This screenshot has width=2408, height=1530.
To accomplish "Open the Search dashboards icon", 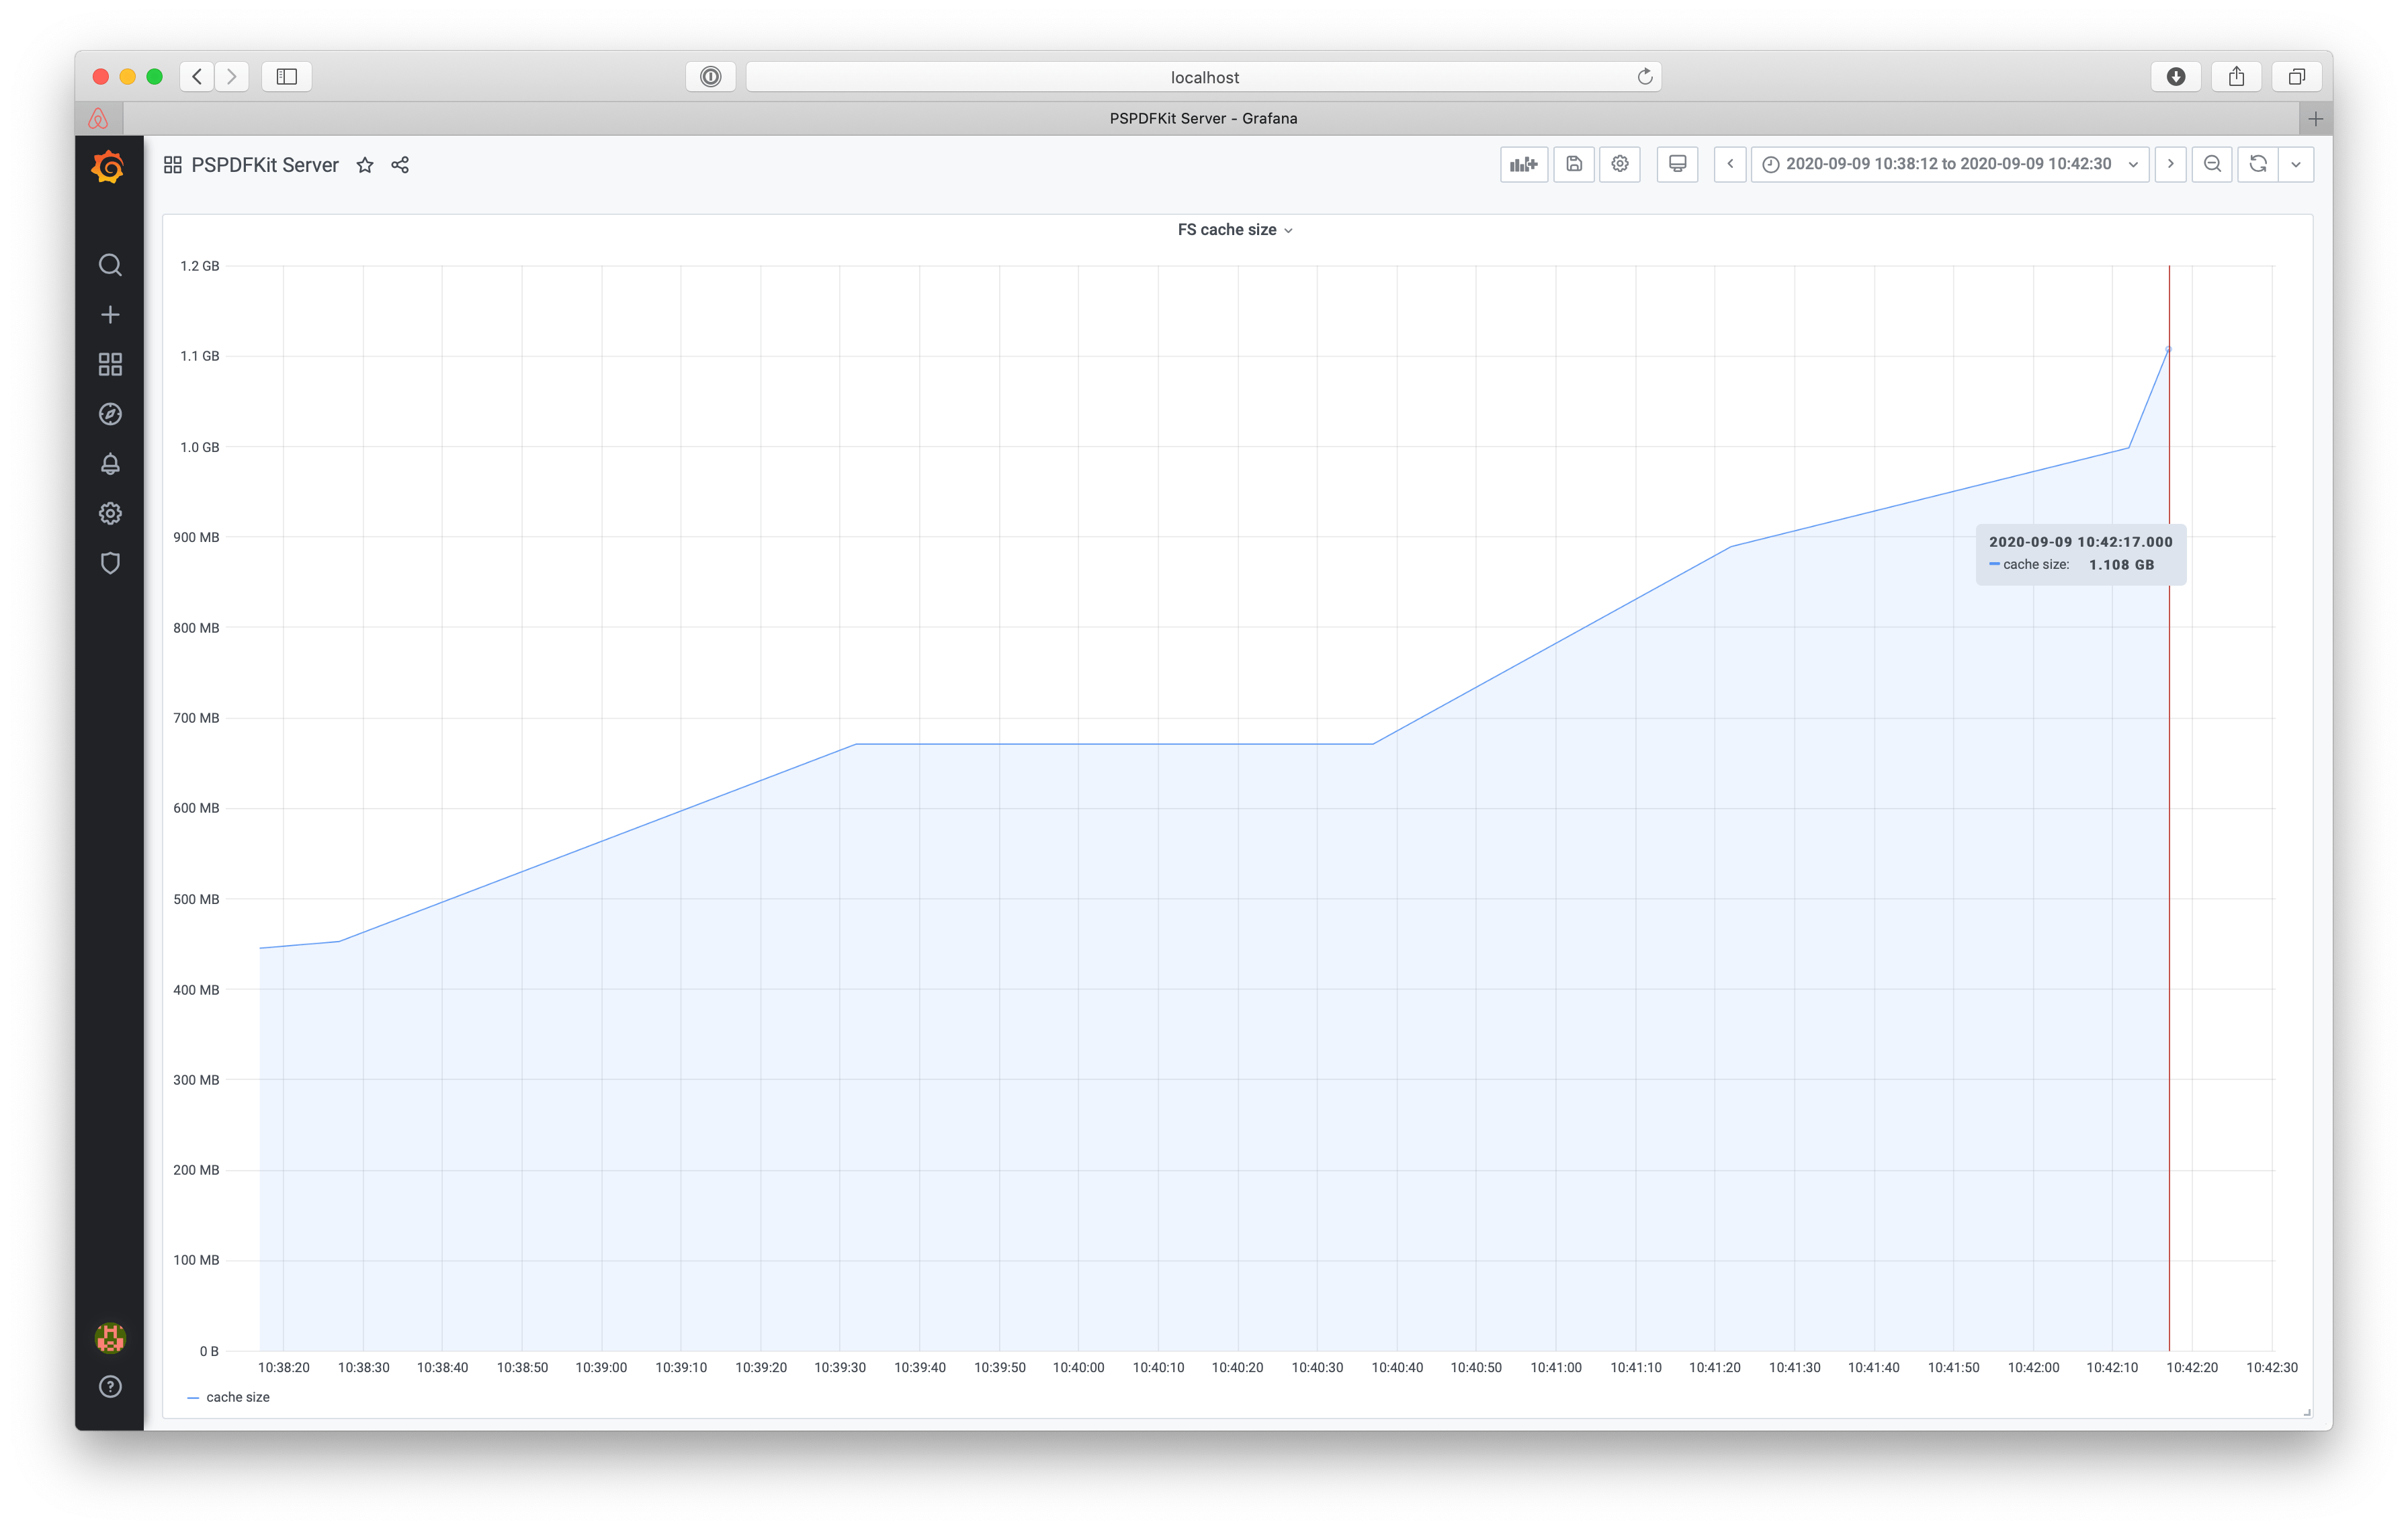I will coord(109,265).
